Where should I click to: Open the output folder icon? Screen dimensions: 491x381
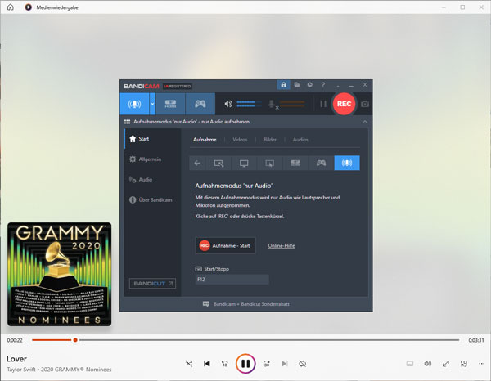[297, 85]
